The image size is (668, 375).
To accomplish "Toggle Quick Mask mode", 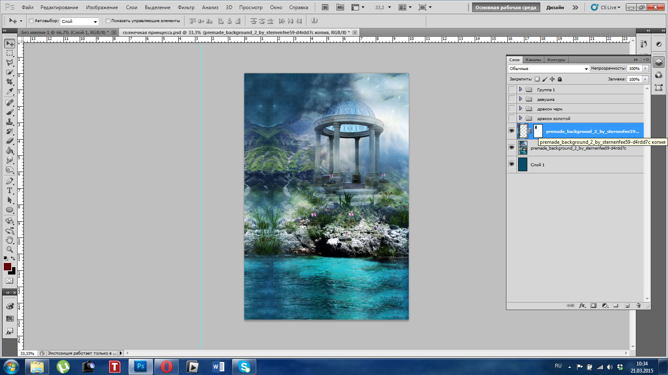I will (x=9, y=281).
